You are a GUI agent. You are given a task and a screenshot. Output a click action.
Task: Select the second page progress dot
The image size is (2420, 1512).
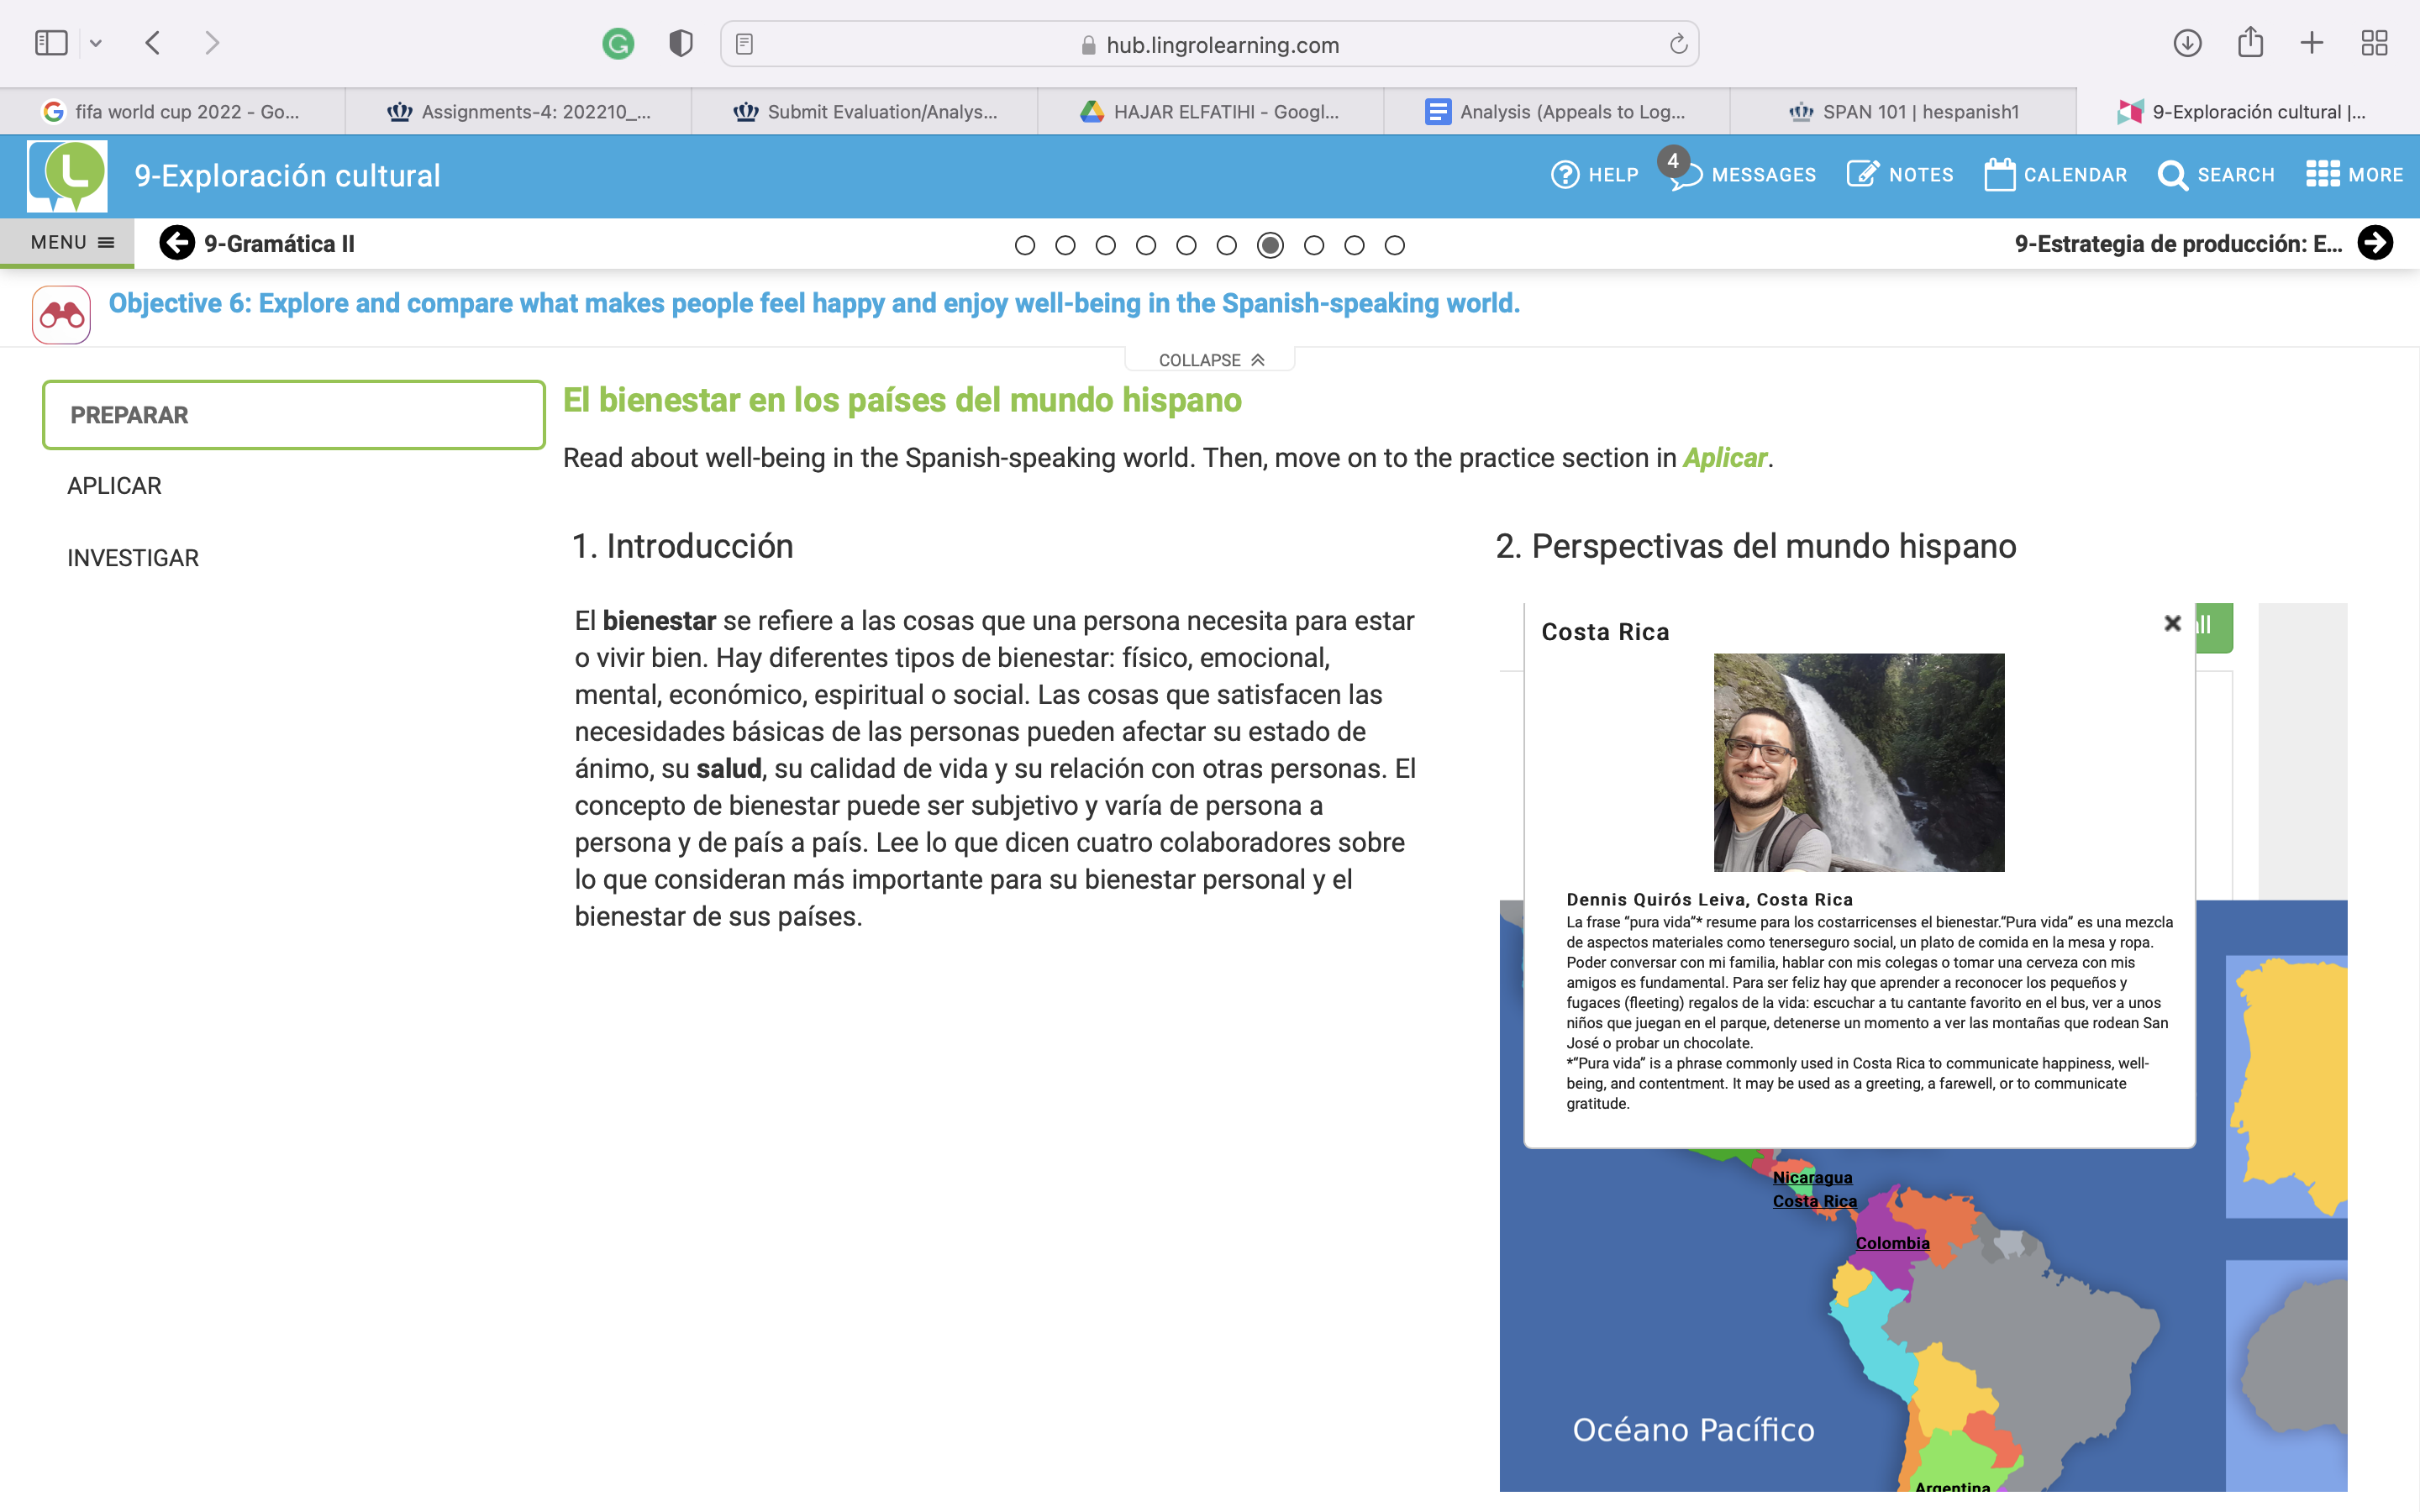(x=1065, y=245)
